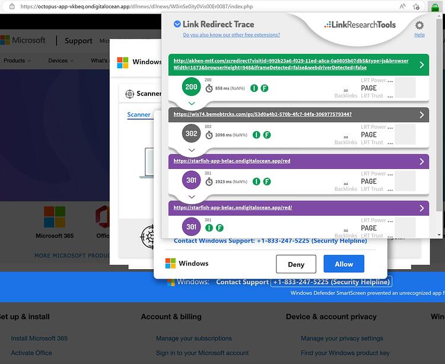Click the I badge in the bottom 301 row

click(209, 228)
